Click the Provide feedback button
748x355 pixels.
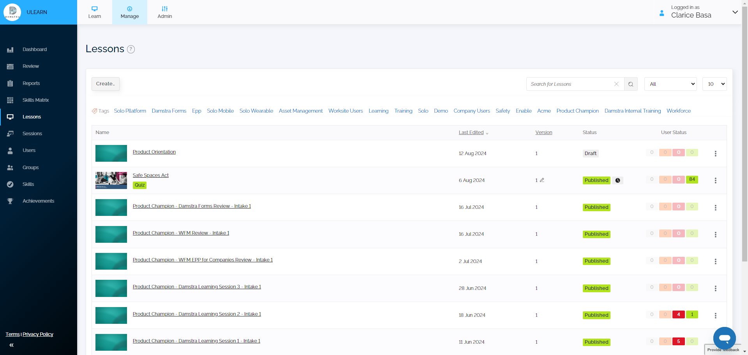coord(723,350)
